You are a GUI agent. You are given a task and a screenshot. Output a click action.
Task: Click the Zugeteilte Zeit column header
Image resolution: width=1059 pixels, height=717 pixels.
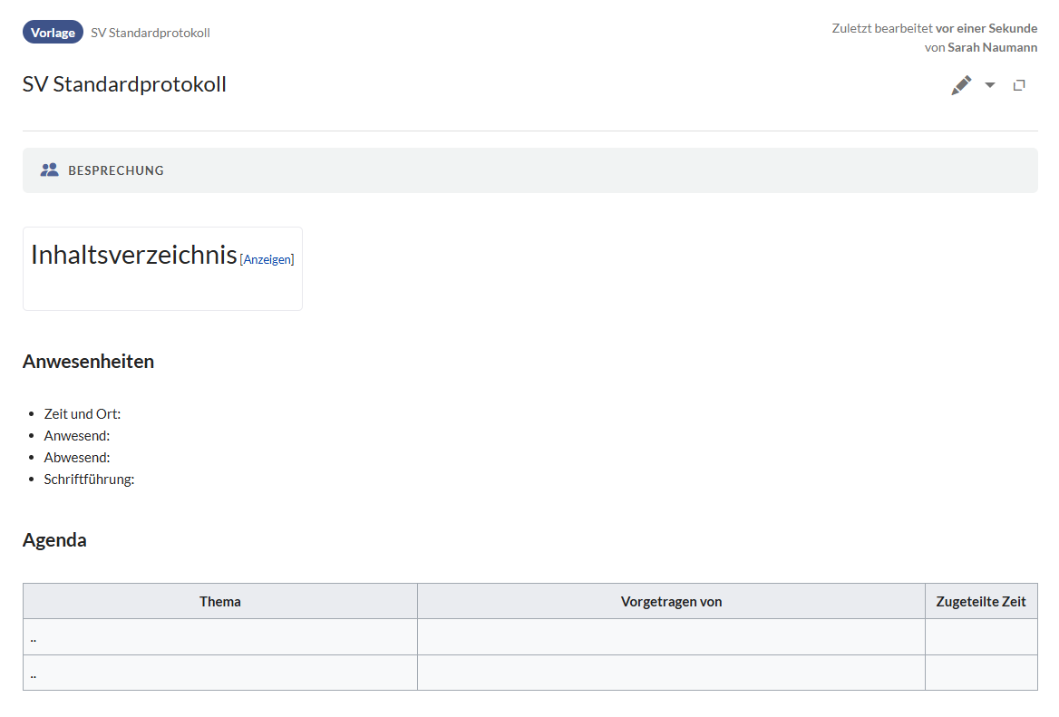(981, 601)
